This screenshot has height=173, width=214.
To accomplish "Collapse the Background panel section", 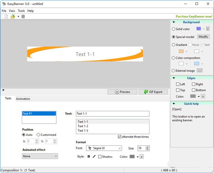I will pos(174,22).
